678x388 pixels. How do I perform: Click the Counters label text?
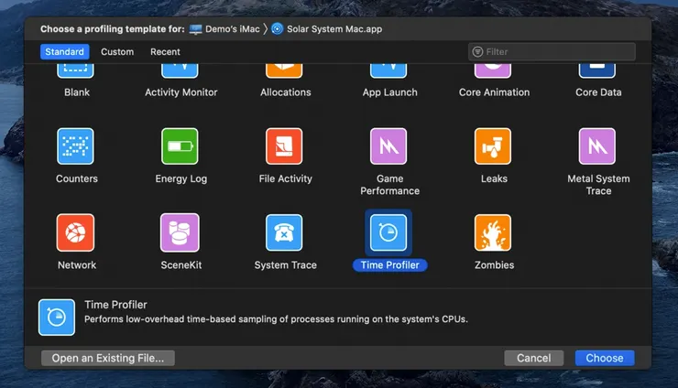click(77, 178)
